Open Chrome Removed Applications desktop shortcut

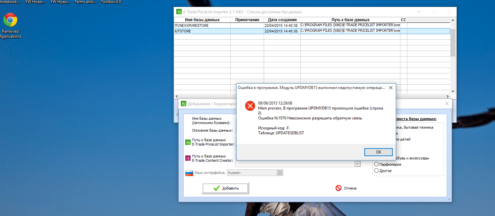10,25
